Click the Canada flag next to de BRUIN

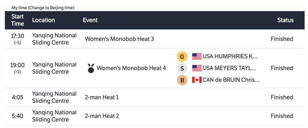pyautogui.click(x=197, y=80)
